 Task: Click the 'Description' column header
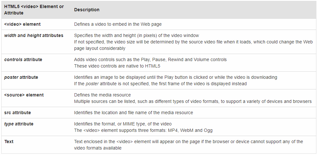pos(87,10)
